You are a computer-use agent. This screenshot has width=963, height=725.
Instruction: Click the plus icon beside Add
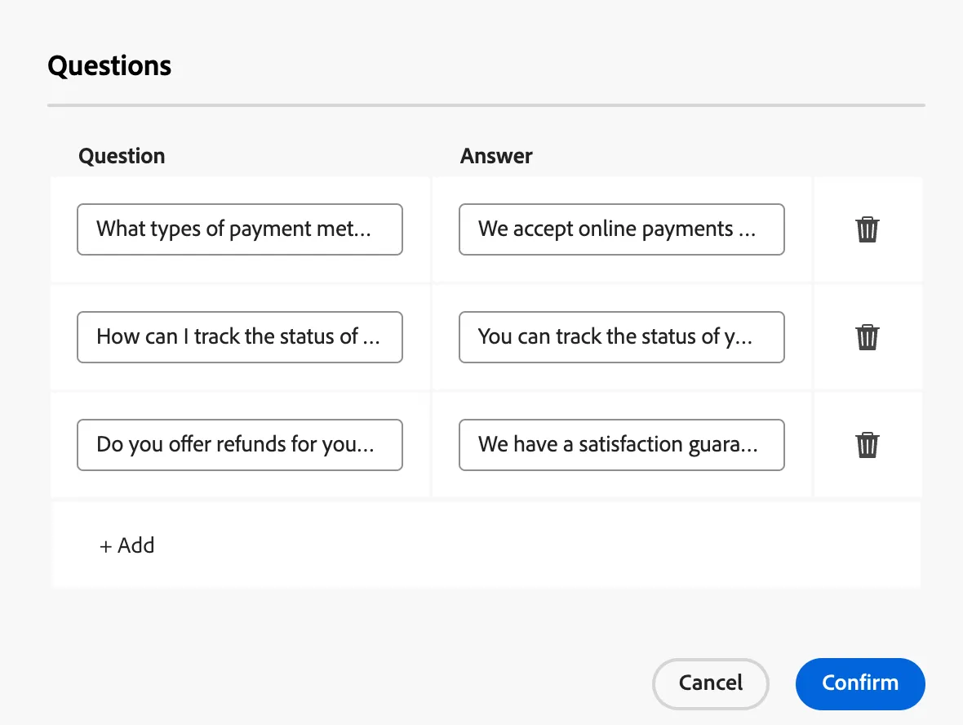(105, 546)
